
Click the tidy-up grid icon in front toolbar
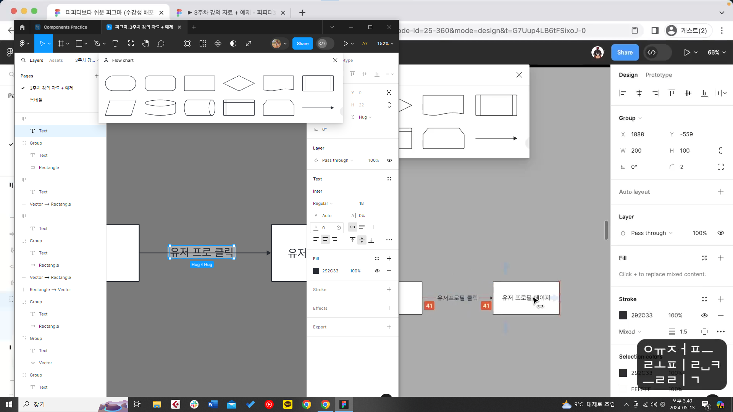[203, 43]
